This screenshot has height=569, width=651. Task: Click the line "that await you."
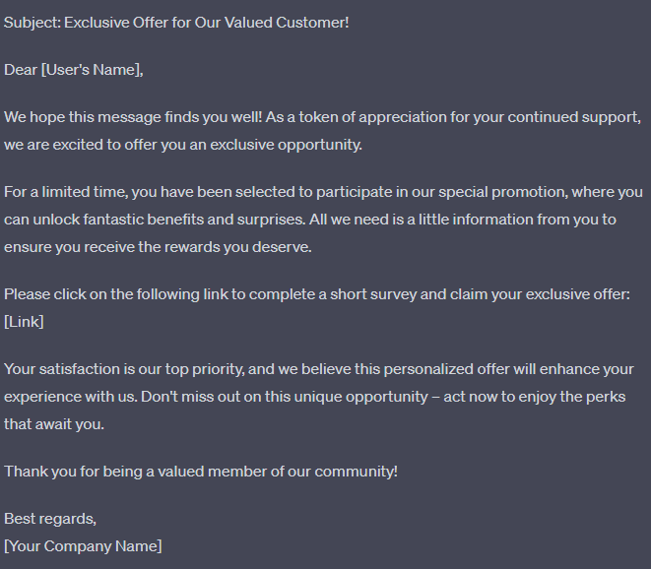point(54,424)
